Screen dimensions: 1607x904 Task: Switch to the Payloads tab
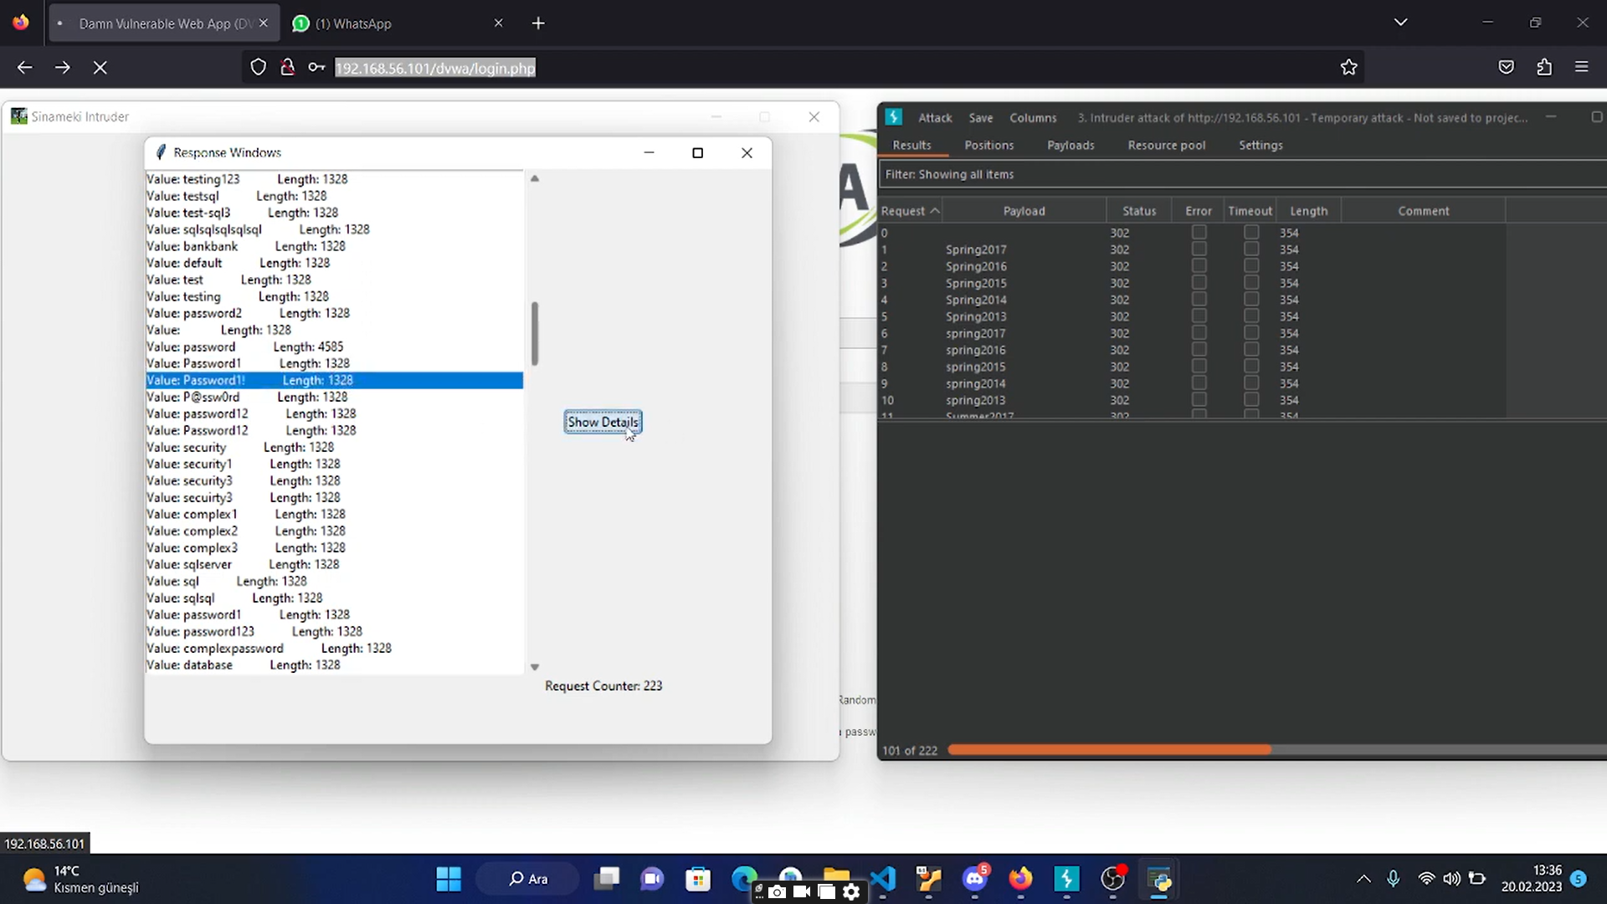[x=1070, y=145]
